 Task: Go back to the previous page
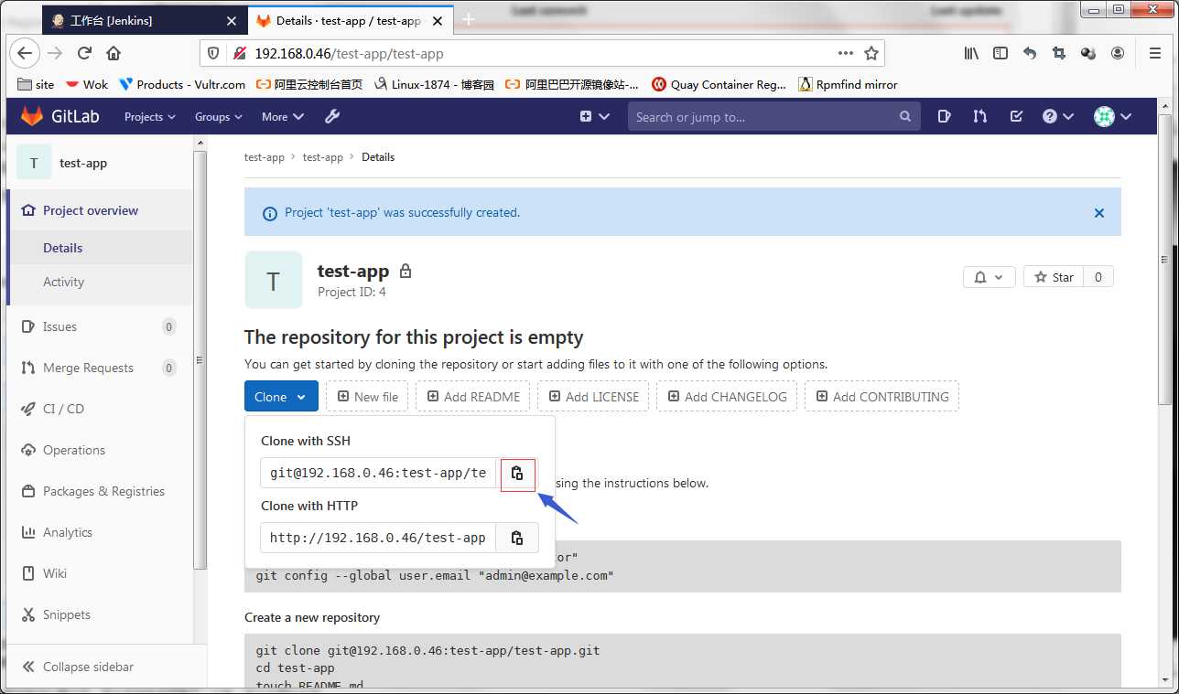pos(25,53)
